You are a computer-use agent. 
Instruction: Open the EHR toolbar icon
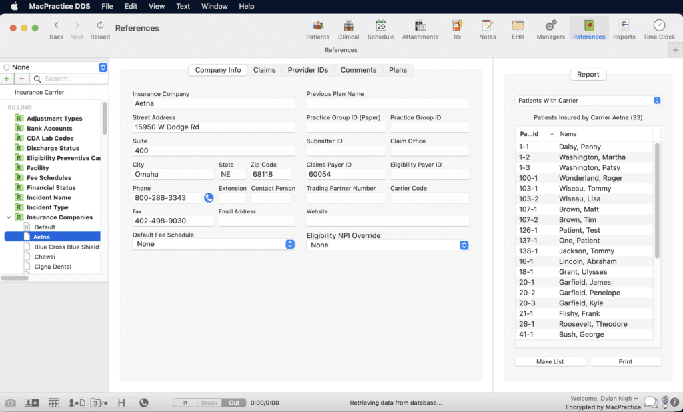pos(518,29)
